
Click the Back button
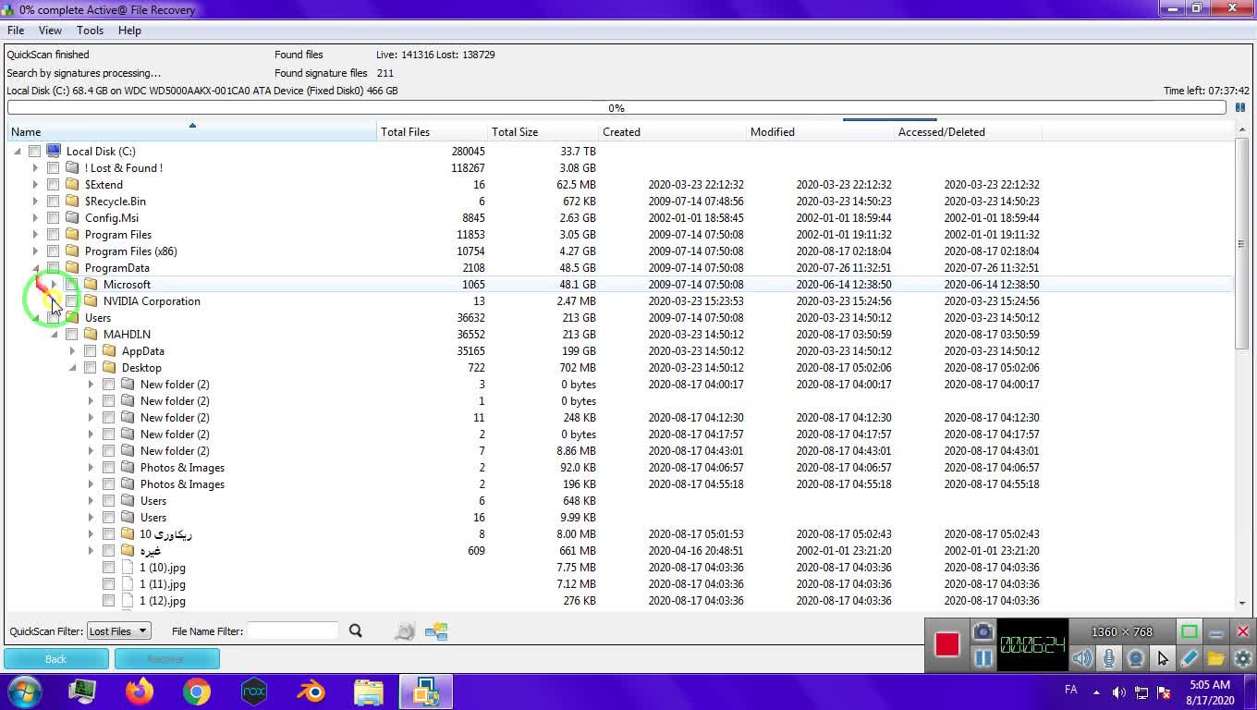56,659
